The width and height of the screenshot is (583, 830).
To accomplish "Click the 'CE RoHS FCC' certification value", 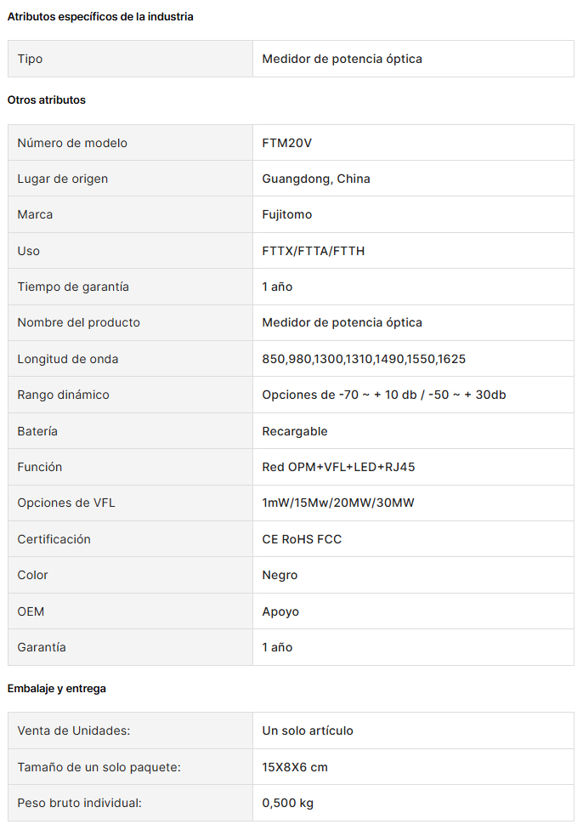I will pyautogui.click(x=302, y=539).
